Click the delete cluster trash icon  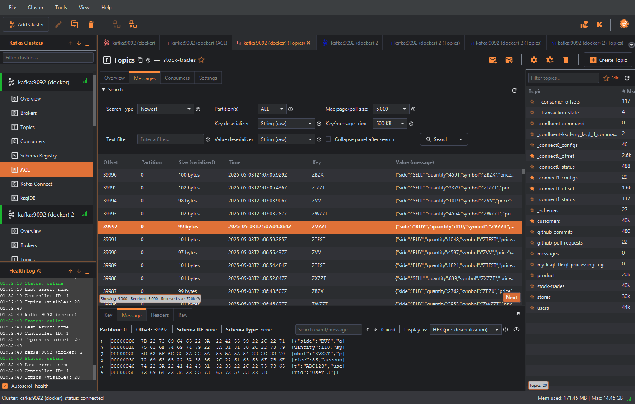pos(91,25)
